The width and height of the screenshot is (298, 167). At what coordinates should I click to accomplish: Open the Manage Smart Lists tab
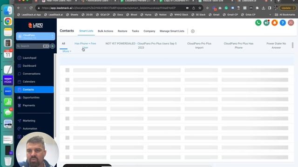pyautogui.click(x=172, y=31)
